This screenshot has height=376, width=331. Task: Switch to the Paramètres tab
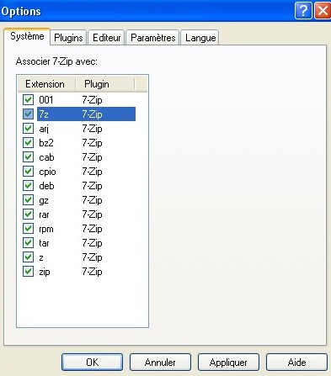tap(152, 38)
